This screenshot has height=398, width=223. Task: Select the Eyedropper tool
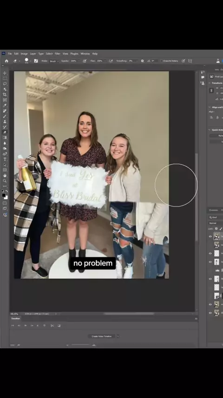5,105
